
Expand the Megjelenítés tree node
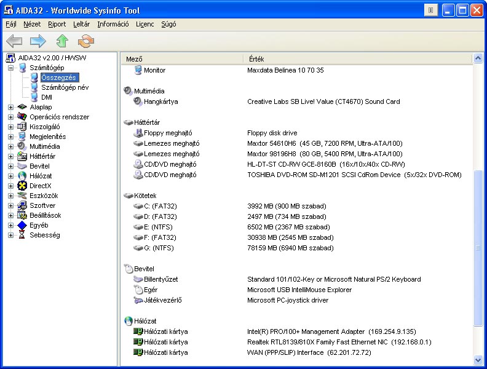pos(10,137)
